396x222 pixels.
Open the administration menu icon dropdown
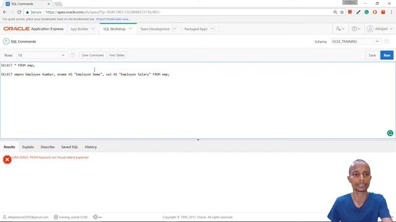340,29
